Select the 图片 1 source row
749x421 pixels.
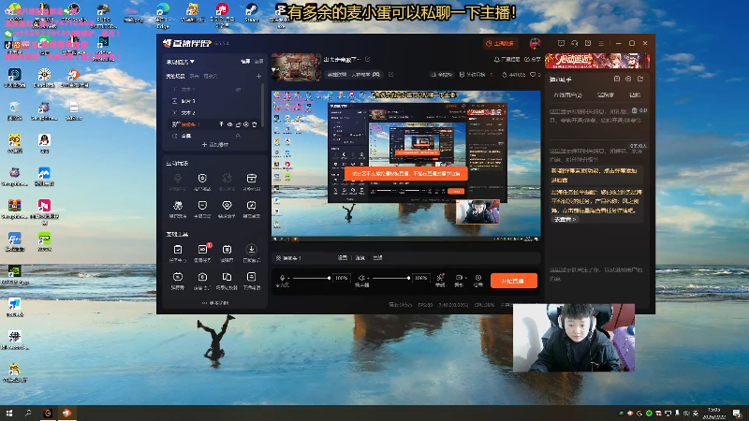(x=213, y=101)
